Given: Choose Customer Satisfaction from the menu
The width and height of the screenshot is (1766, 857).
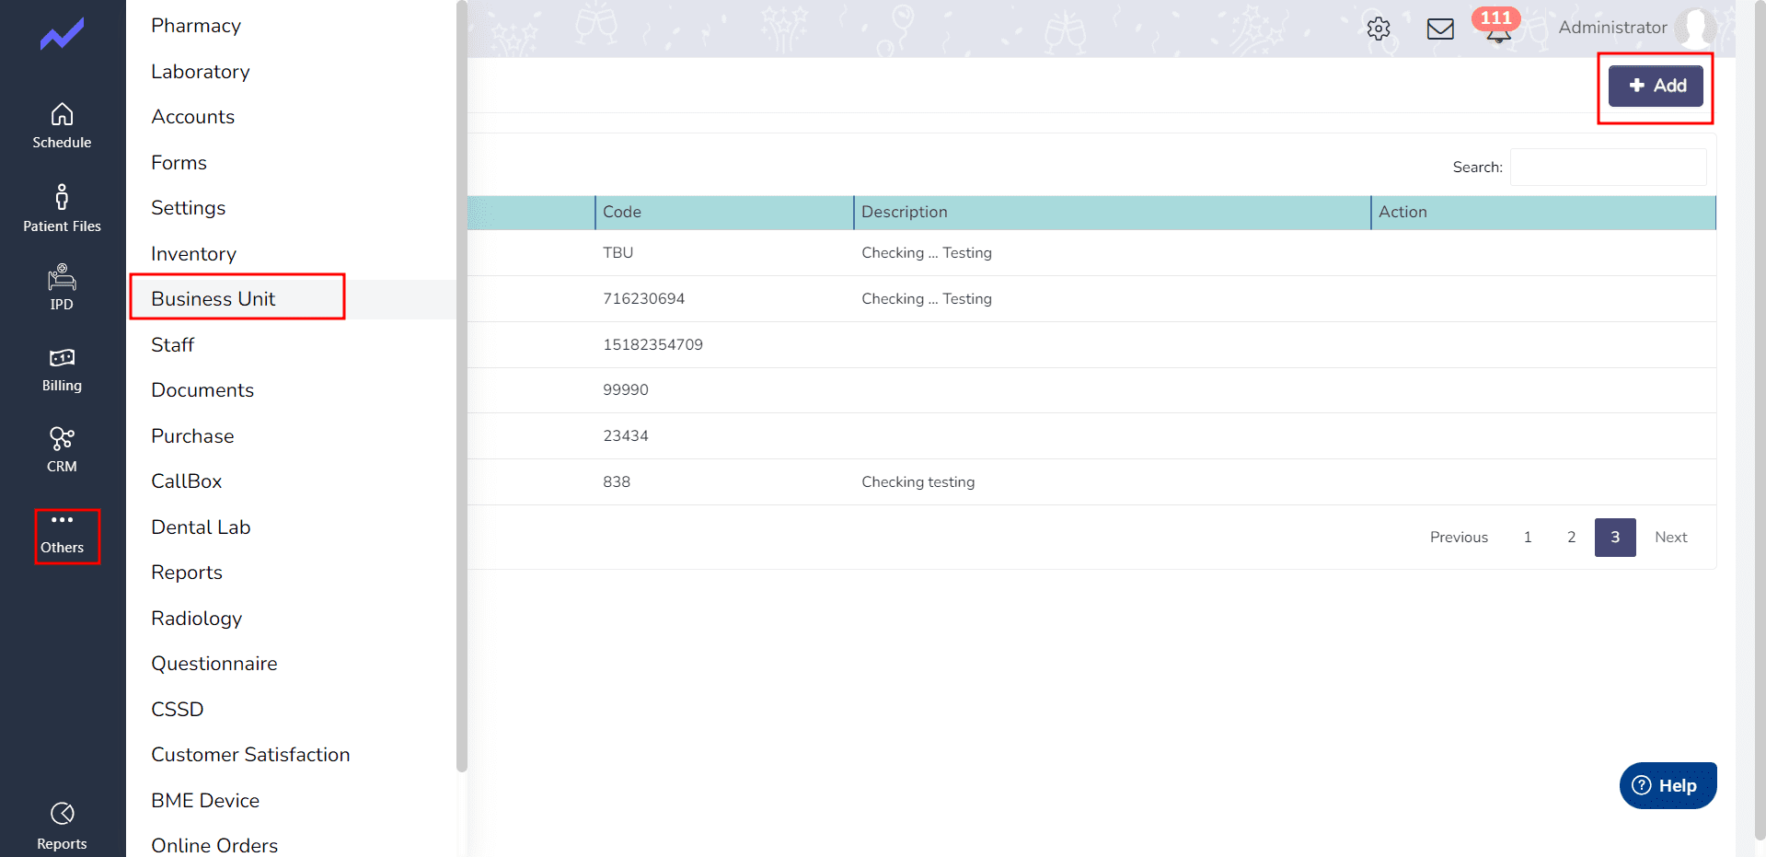Looking at the screenshot, I should [250, 755].
